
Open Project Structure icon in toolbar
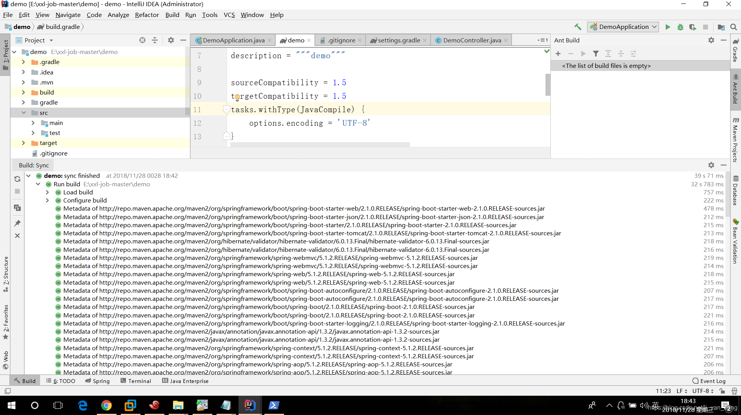coord(721,27)
